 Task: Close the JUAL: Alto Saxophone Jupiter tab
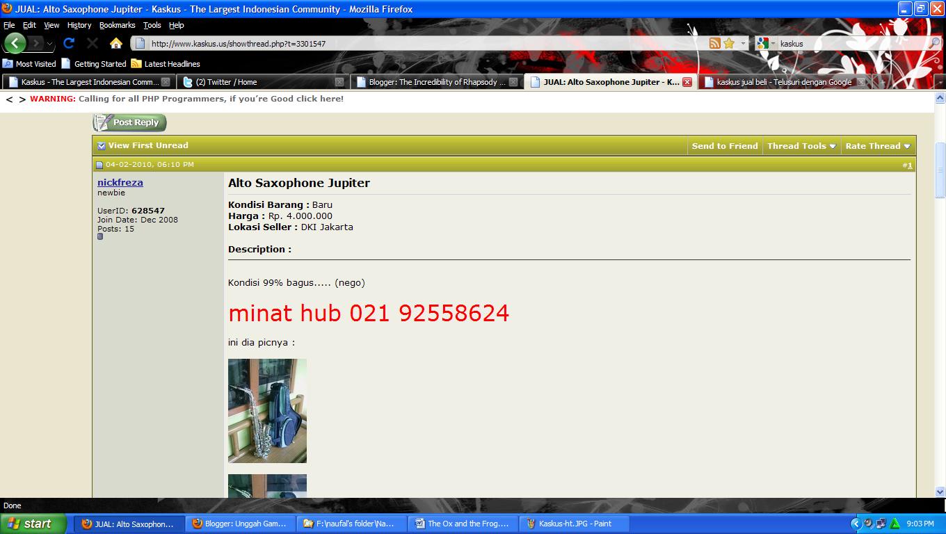[x=687, y=82]
